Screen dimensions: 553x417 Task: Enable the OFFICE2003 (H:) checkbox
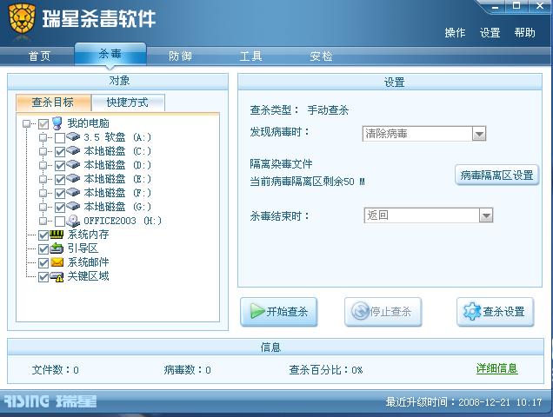tap(60, 222)
